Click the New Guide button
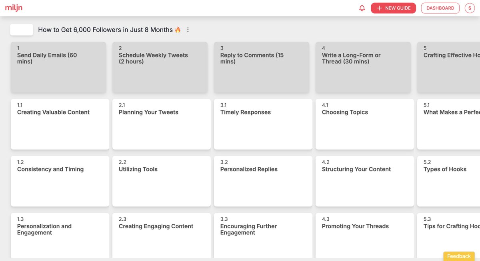This screenshot has width=480, height=261. coord(393,8)
